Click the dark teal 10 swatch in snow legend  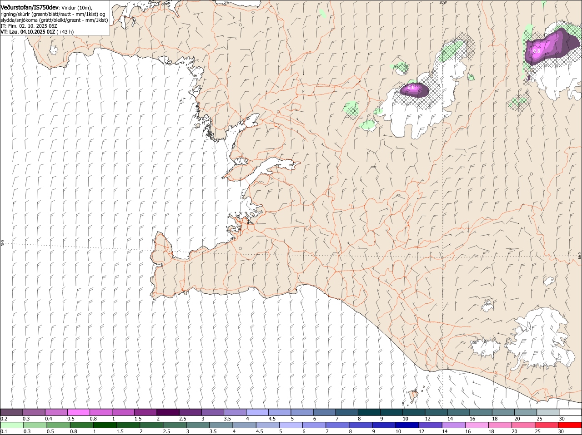(414, 412)
